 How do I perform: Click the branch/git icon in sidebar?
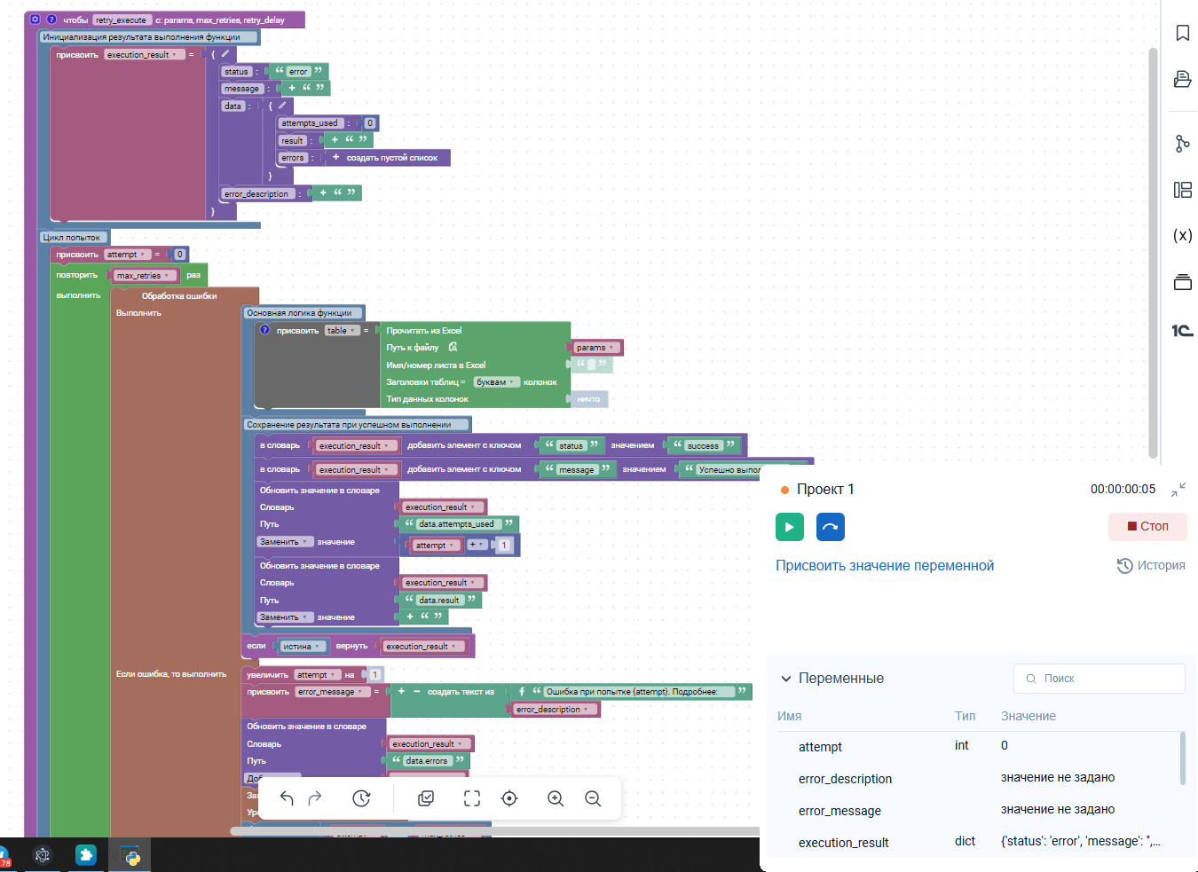coord(1182,144)
